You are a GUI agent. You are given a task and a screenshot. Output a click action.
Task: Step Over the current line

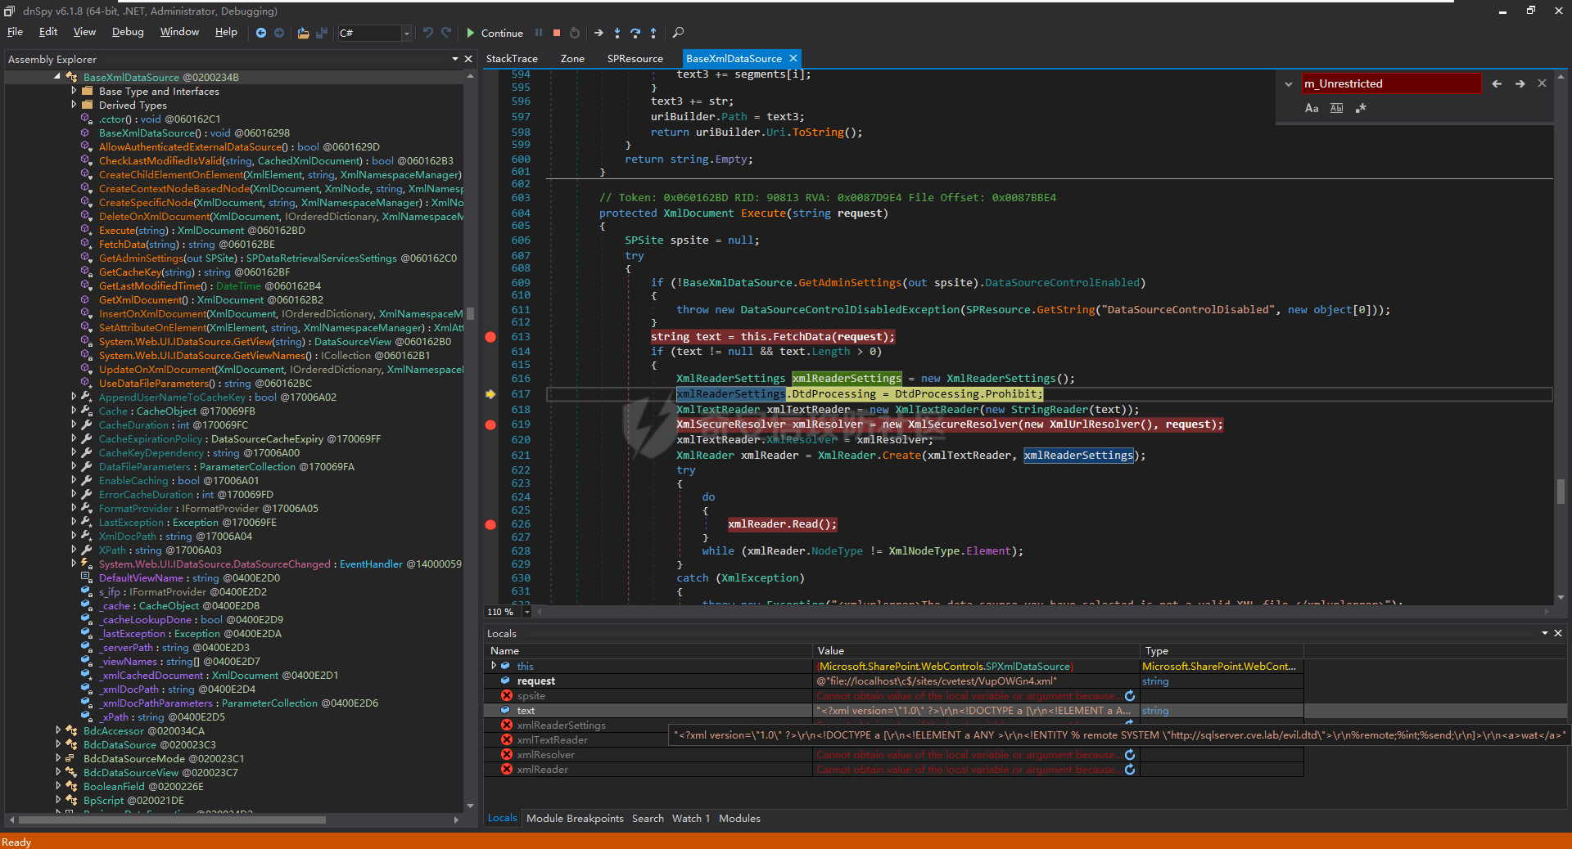pos(635,33)
